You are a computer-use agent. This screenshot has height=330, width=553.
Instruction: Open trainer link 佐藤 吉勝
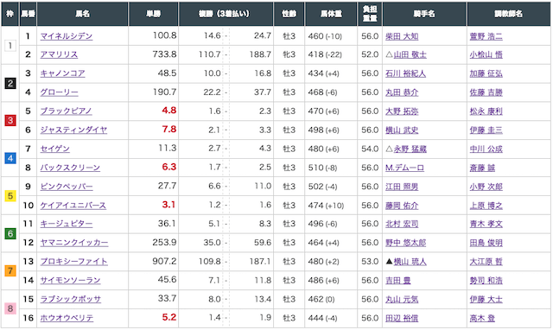pos(486,92)
